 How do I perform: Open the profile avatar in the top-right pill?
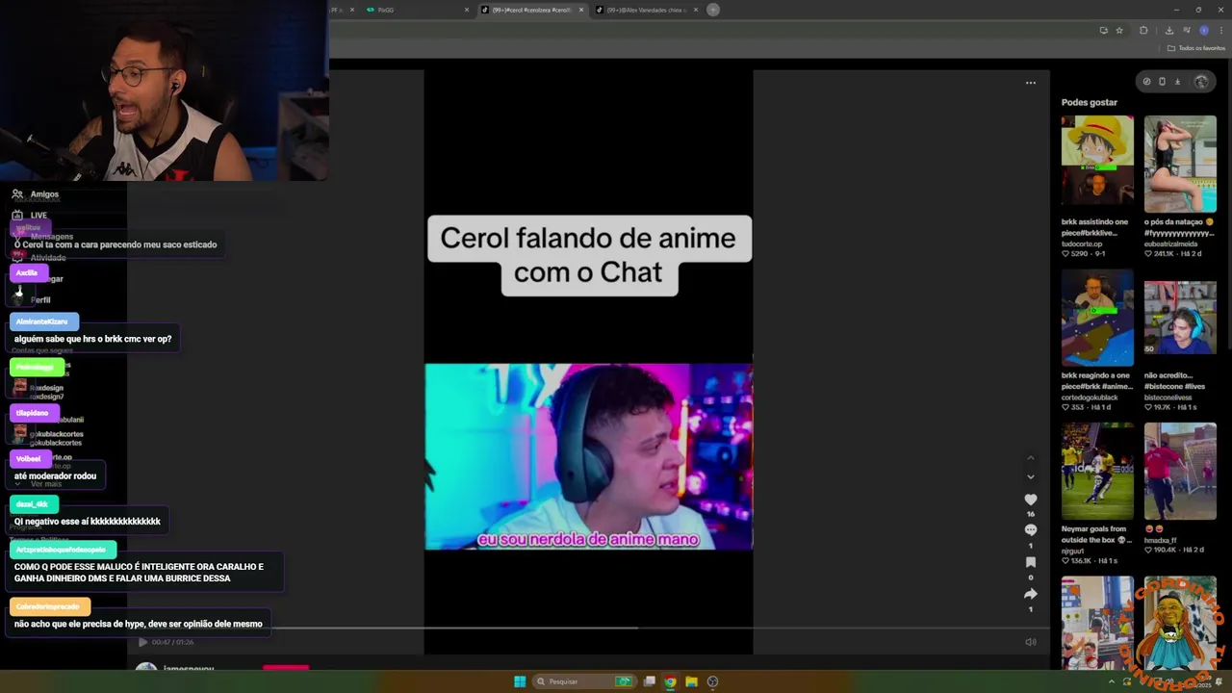(x=1201, y=82)
